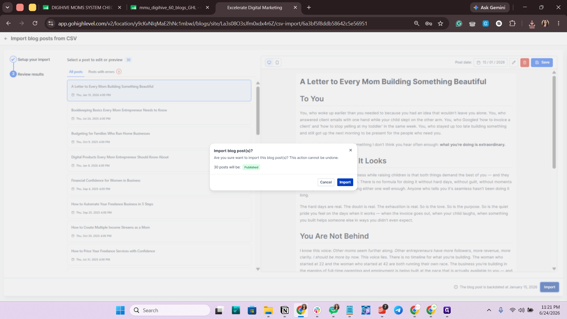The image size is (567, 319).
Task: Open the Windows Start menu
Action: pyautogui.click(x=120, y=310)
